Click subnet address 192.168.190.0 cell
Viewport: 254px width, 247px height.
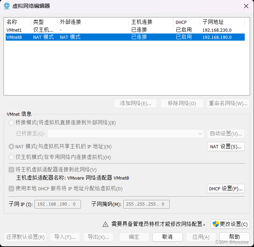(x=217, y=37)
